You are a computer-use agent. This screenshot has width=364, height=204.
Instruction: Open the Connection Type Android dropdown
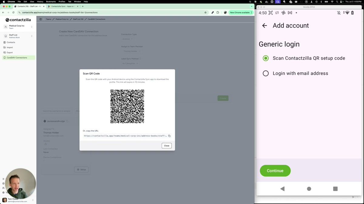pyautogui.click(x=127, y=39)
